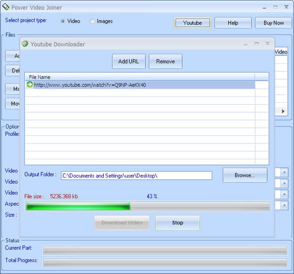This screenshot has height=274, width=294.
Task: Open Help in Power Video Joiner
Action: [x=233, y=23]
